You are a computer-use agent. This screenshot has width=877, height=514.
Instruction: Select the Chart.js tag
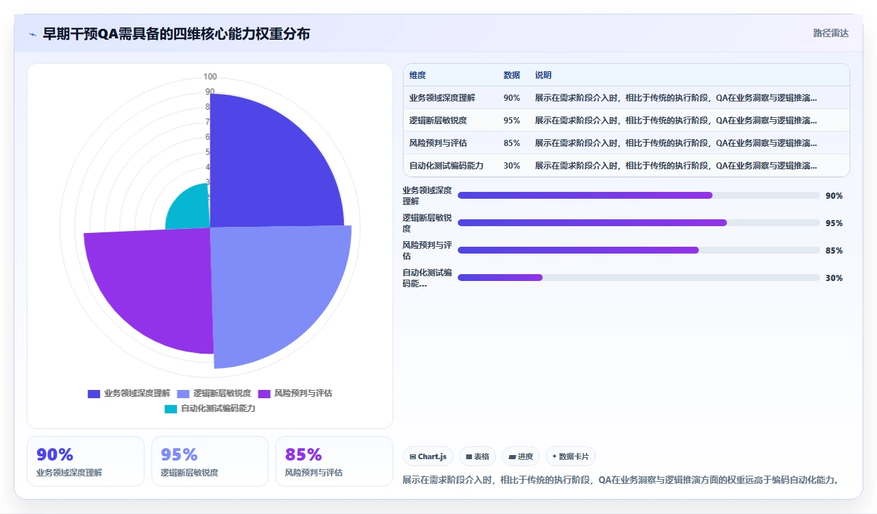[428, 456]
